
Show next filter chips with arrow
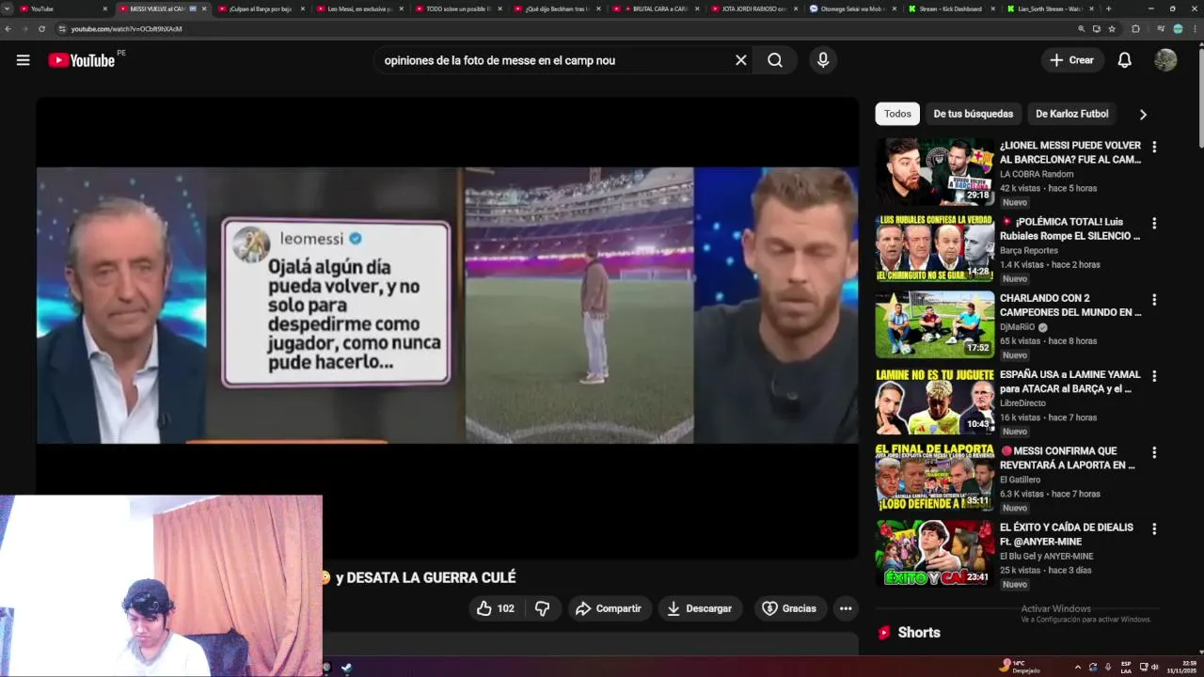pos(1143,114)
